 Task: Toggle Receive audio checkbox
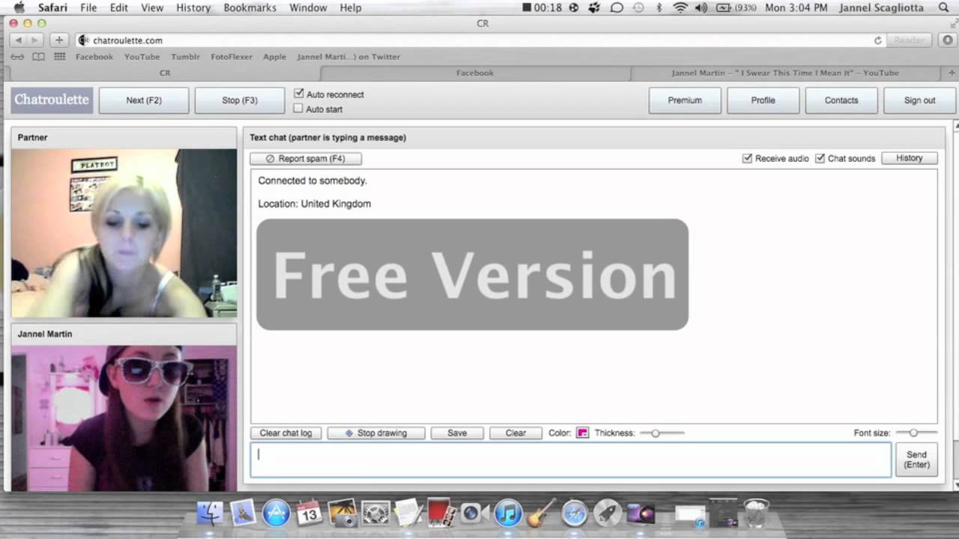(747, 158)
